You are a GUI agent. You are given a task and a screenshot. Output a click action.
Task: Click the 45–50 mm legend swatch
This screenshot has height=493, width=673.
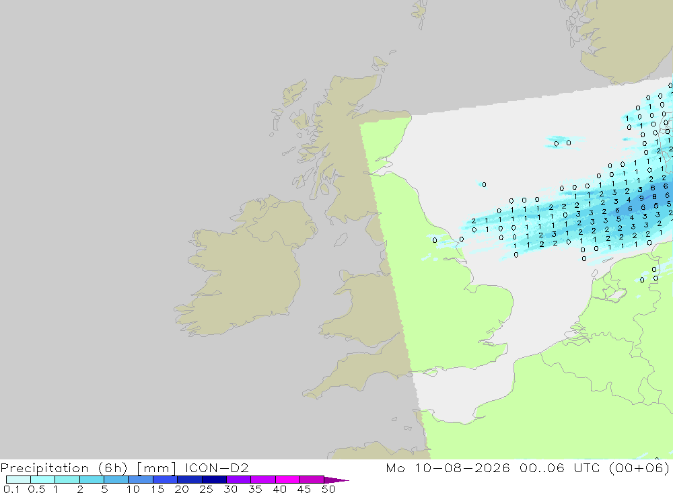point(312,480)
